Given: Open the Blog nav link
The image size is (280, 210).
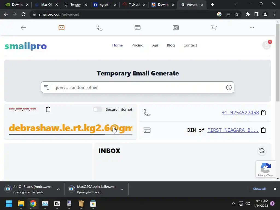Looking at the screenshot, I should pos(171,45).
